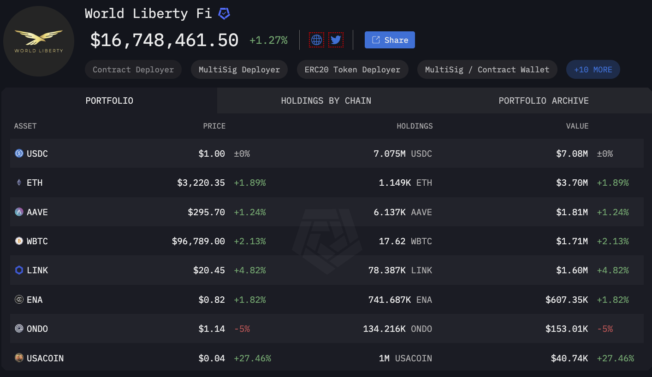
Task: Expand the +10 MORE tags
Action: (593, 70)
